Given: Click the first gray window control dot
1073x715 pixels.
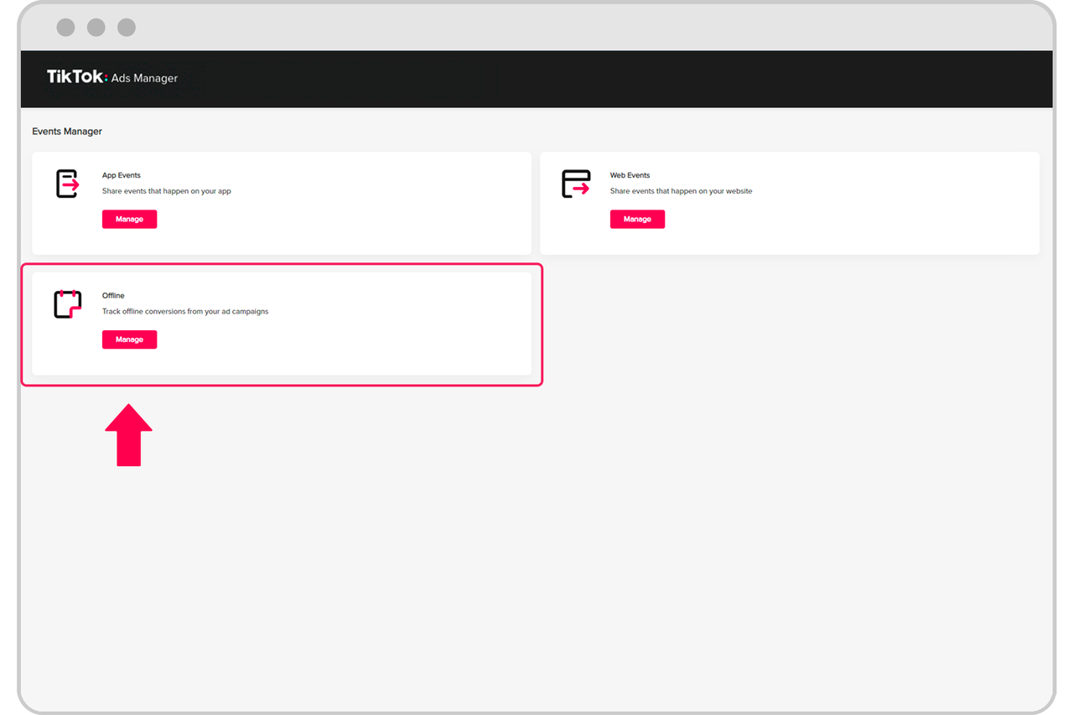Looking at the screenshot, I should [x=65, y=27].
